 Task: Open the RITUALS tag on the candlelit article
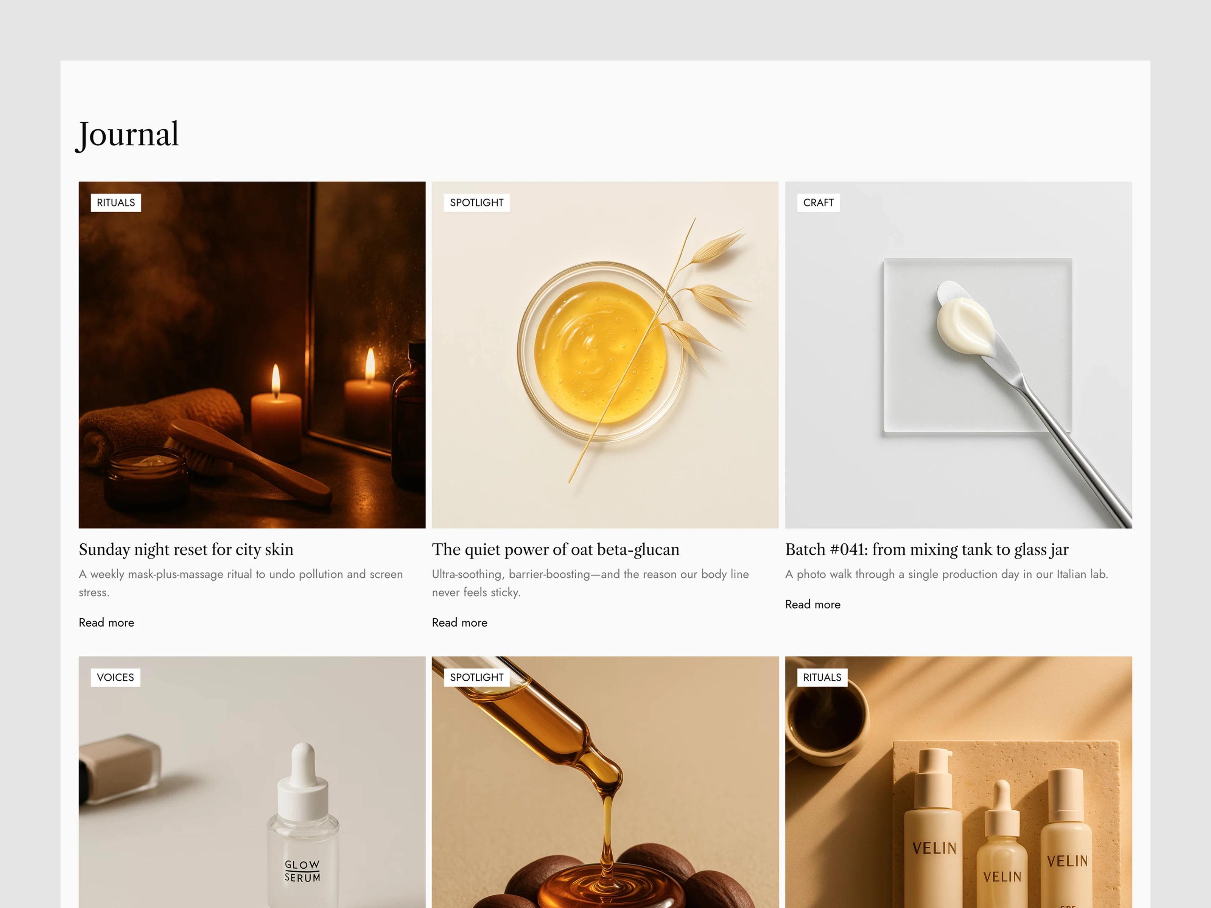(x=115, y=202)
